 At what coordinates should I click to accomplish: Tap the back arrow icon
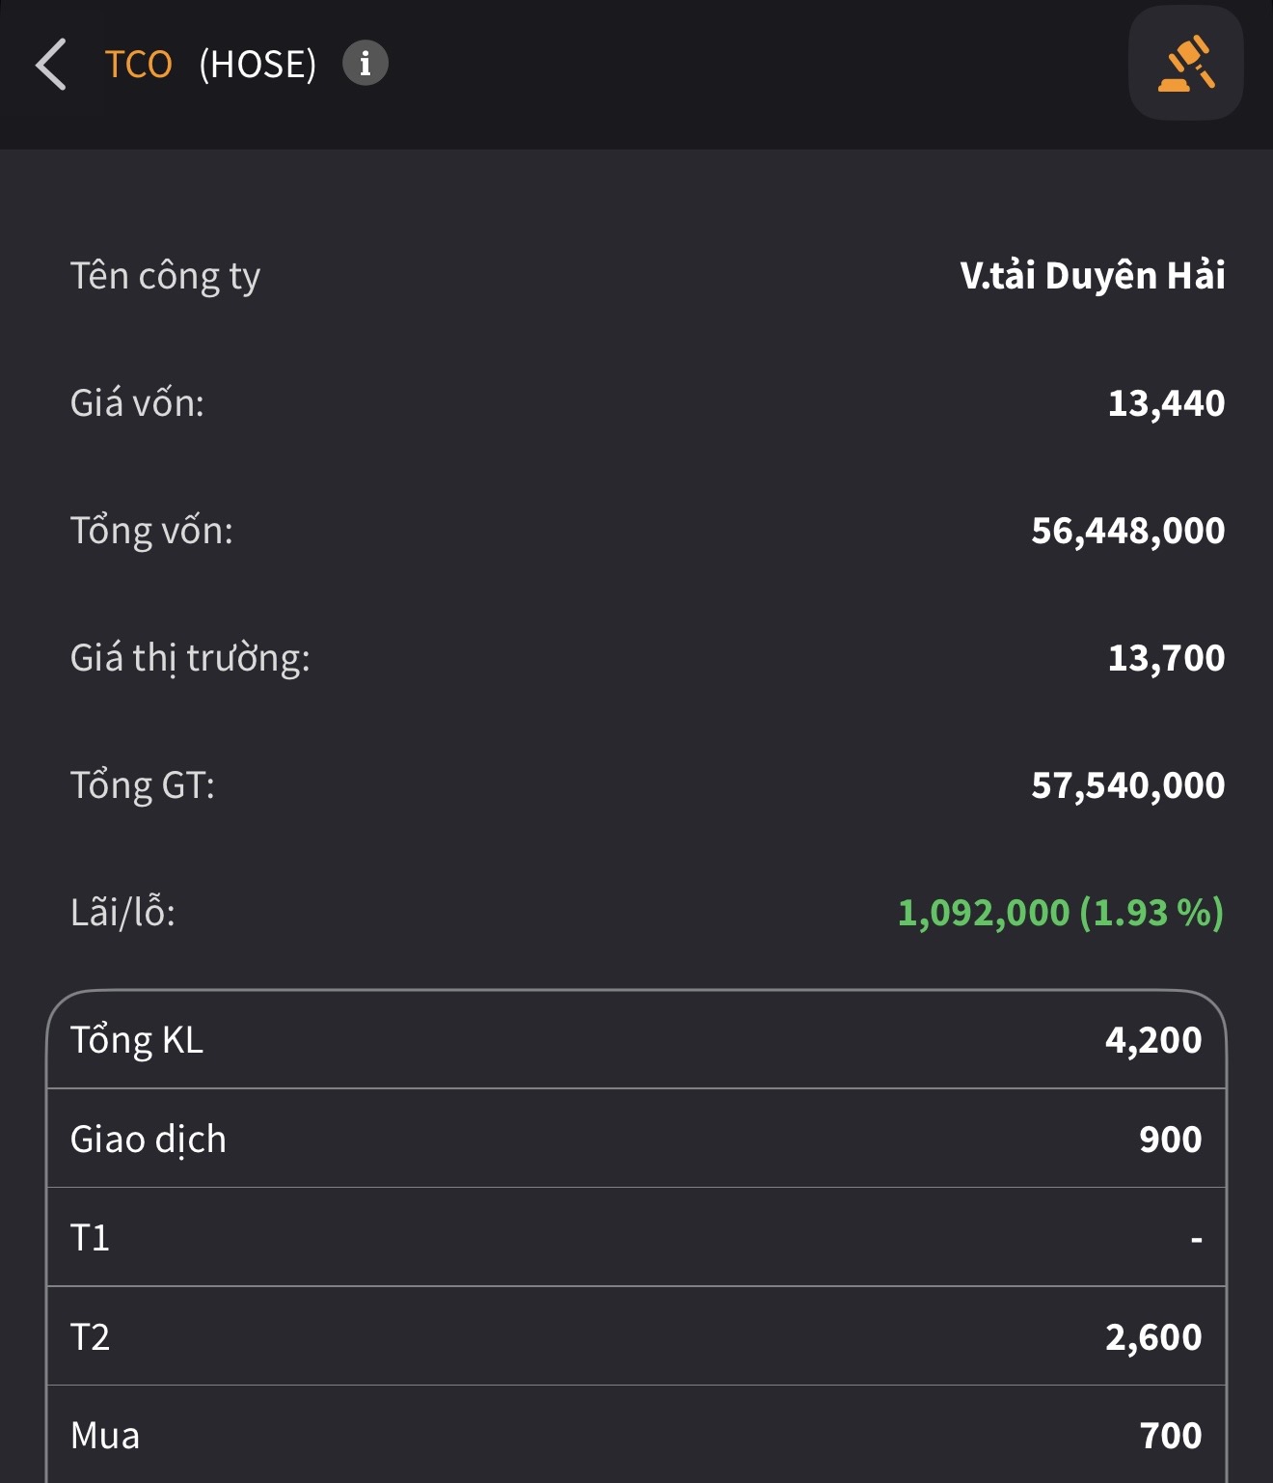[51, 65]
